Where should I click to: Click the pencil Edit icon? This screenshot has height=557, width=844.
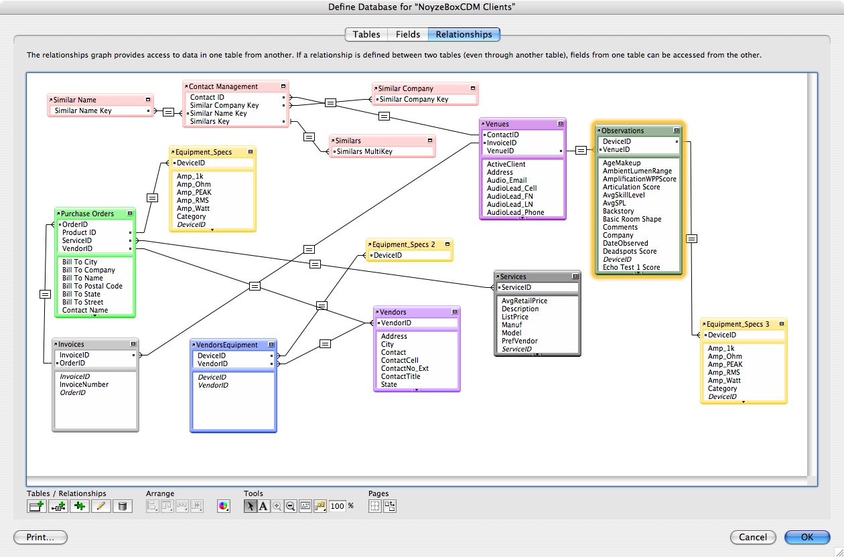pos(100,507)
